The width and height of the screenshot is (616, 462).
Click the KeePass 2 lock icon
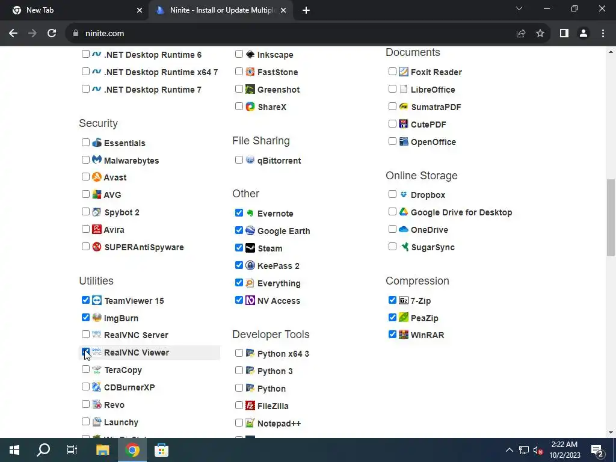pos(250,265)
